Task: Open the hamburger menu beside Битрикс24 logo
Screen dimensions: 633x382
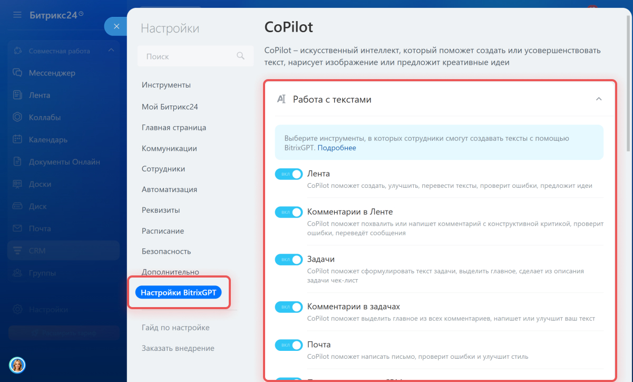Action: click(x=17, y=15)
